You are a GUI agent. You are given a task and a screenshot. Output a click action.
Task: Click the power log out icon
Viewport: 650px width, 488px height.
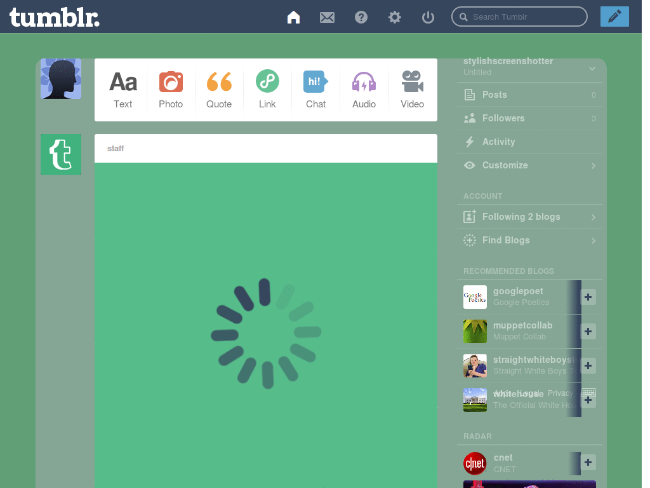click(428, 17)
